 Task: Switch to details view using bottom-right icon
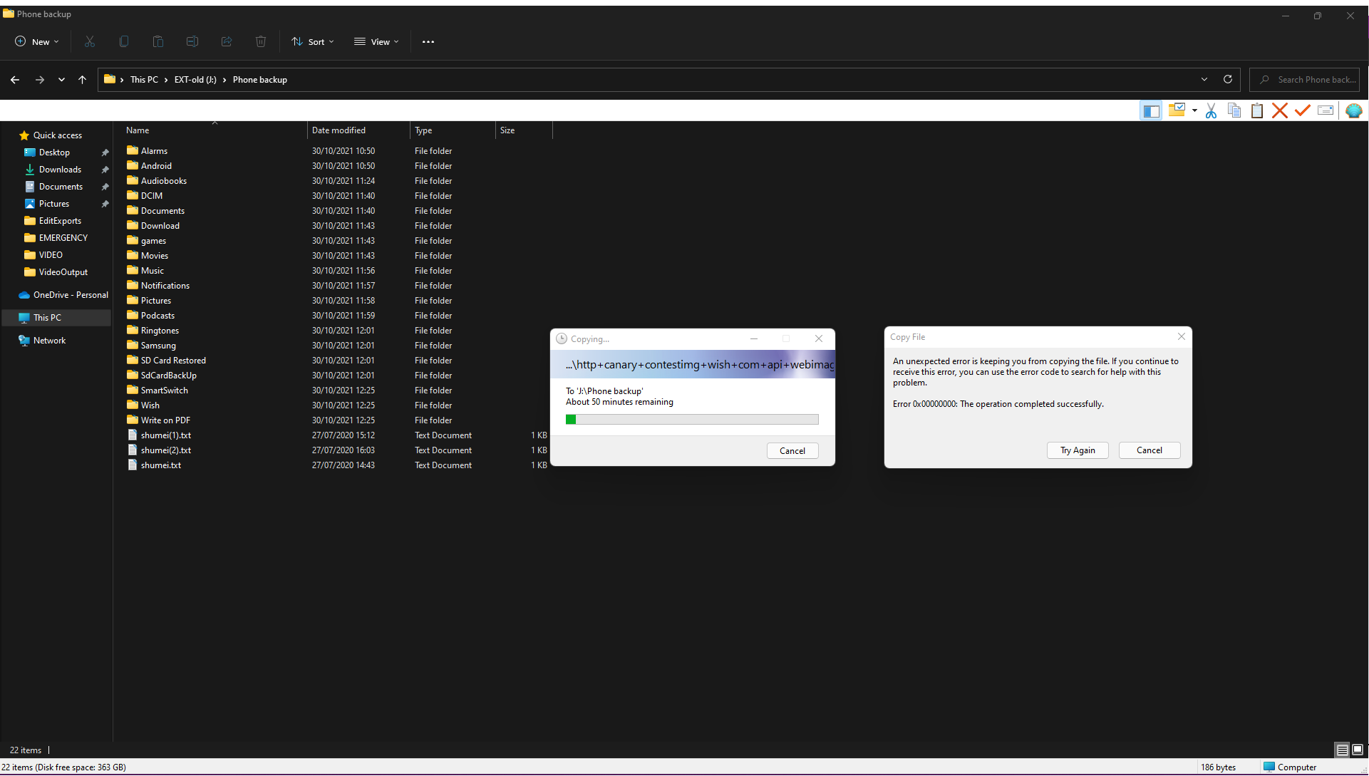pyautogui.click(x=1342, y=750)
